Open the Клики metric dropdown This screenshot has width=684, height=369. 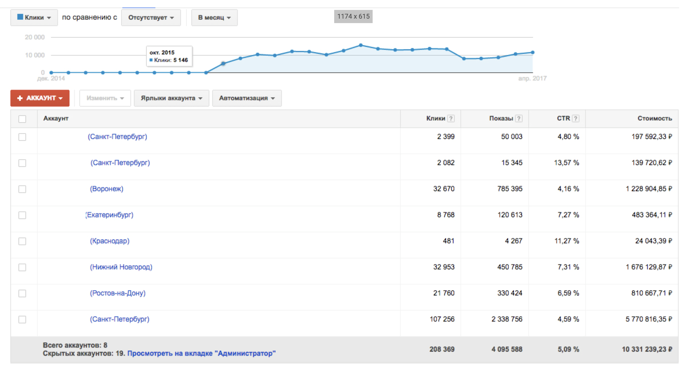34,17
